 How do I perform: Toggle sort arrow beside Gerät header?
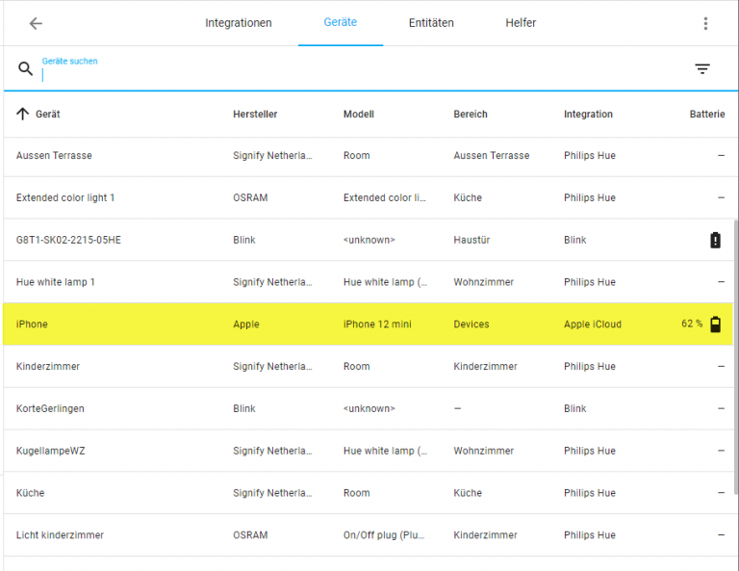[23, 114]
